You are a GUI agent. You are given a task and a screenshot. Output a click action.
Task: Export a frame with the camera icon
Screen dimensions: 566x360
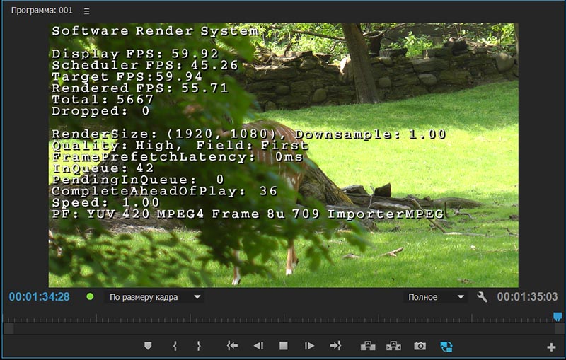click(420, 346)
